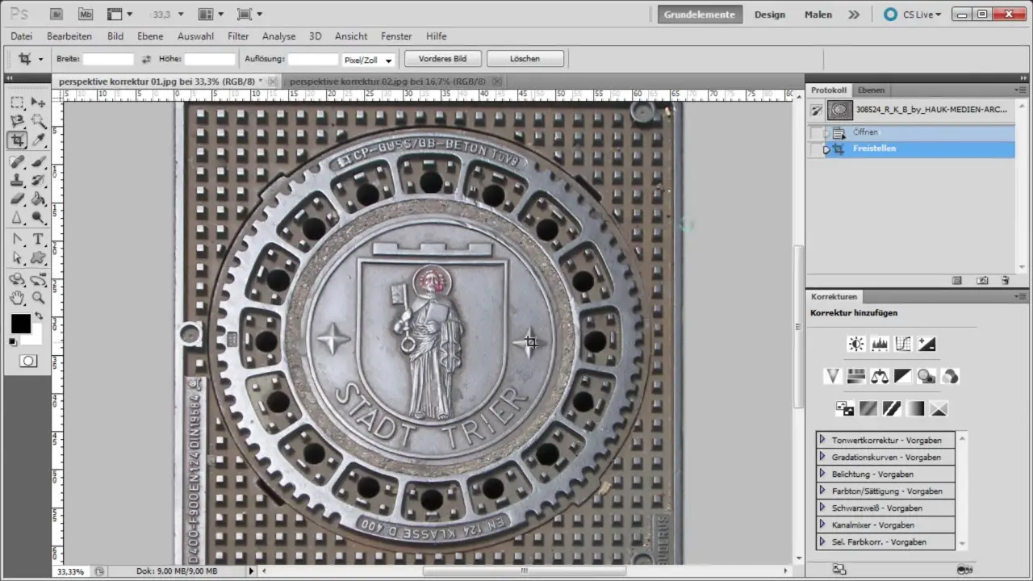The height and width of the screenshot is (581, 1033).
Task: Select the Healing Brush tool
Action: point(18,162)
